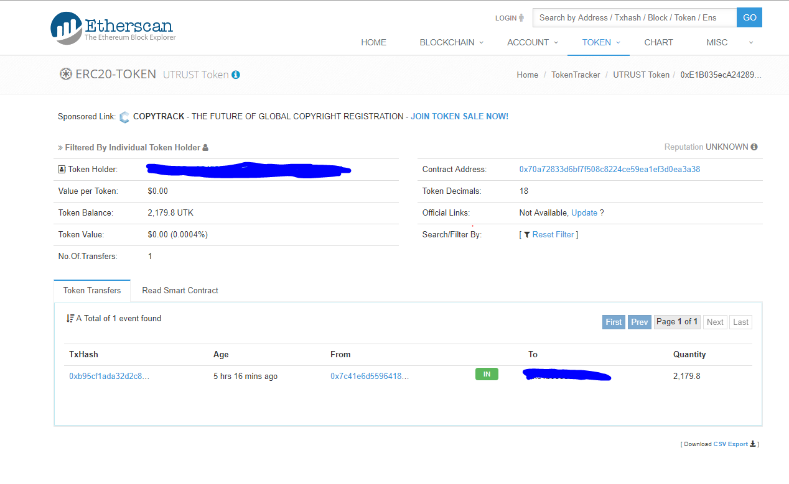The image size is (789, 484).
Task: Open the CHART menu item
Action: pos(658,42)
